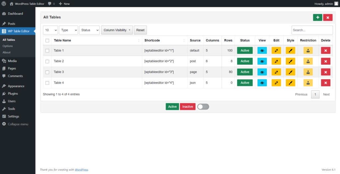This screenshot has height=174, width=340.
Task: Check the select-all checkbox in table header
Action: coord(47,41)
